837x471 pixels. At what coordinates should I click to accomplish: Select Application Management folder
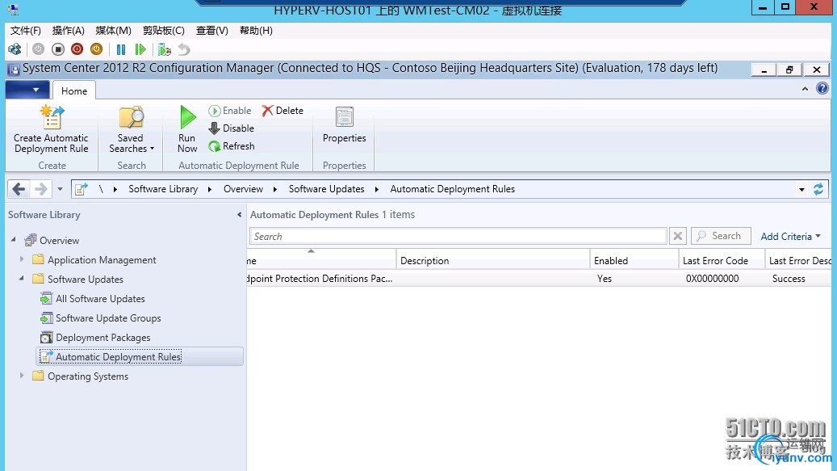coord(102,260)
